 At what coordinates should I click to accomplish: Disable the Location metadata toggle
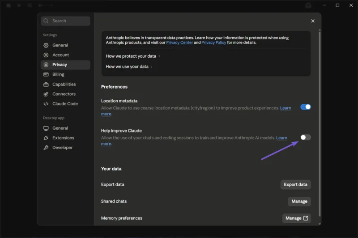[306, 107]
